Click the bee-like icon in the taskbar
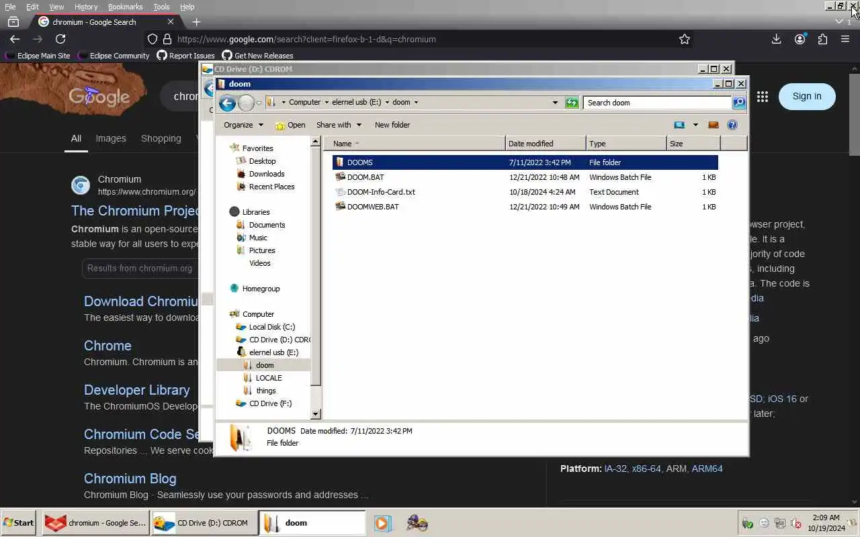The width and height of the screenshot is (860, 537). coord(417,523)
